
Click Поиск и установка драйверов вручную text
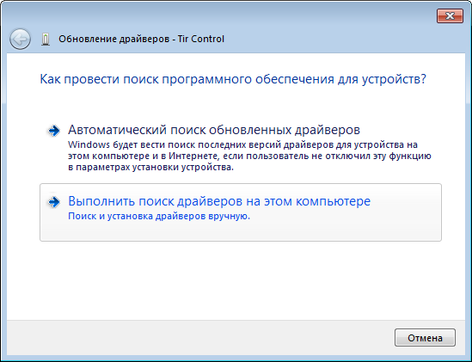coord(159,216)
